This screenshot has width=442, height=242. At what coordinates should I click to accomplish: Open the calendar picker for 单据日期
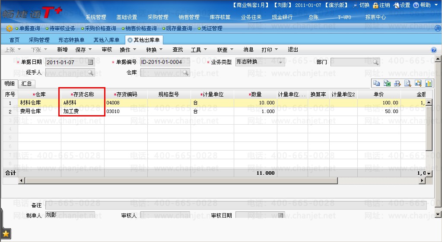90,62
